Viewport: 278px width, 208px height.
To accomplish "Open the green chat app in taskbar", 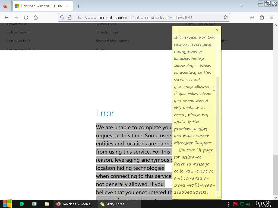I will [x=22, y=204].
